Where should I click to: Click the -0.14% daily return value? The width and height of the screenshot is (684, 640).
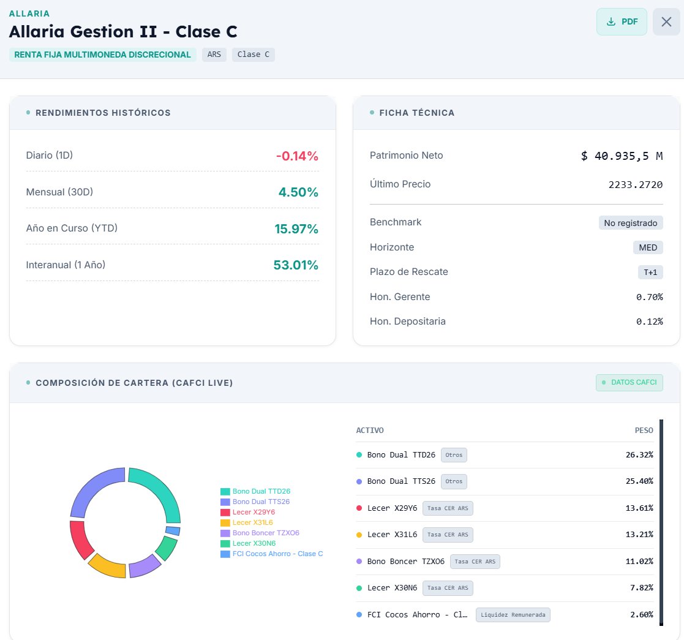click(x=297, y=156)
